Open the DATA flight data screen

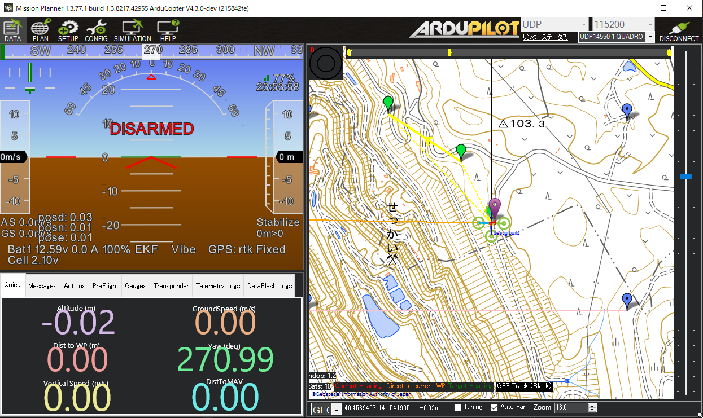(12, 30)
